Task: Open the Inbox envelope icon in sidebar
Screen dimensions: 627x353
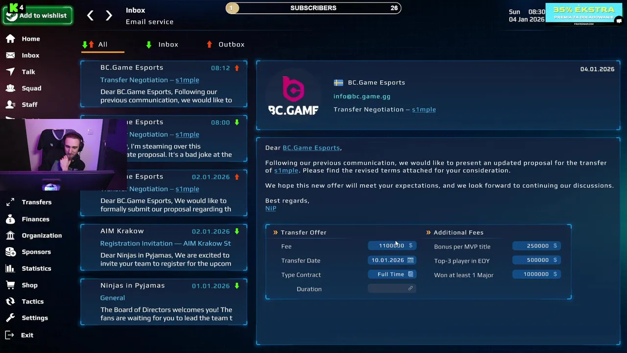Action: click(x=10, y=55)
